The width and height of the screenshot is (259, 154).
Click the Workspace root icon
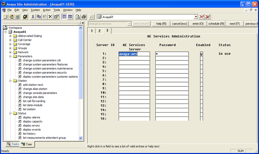pyautogui.click(x=6, y=28)
